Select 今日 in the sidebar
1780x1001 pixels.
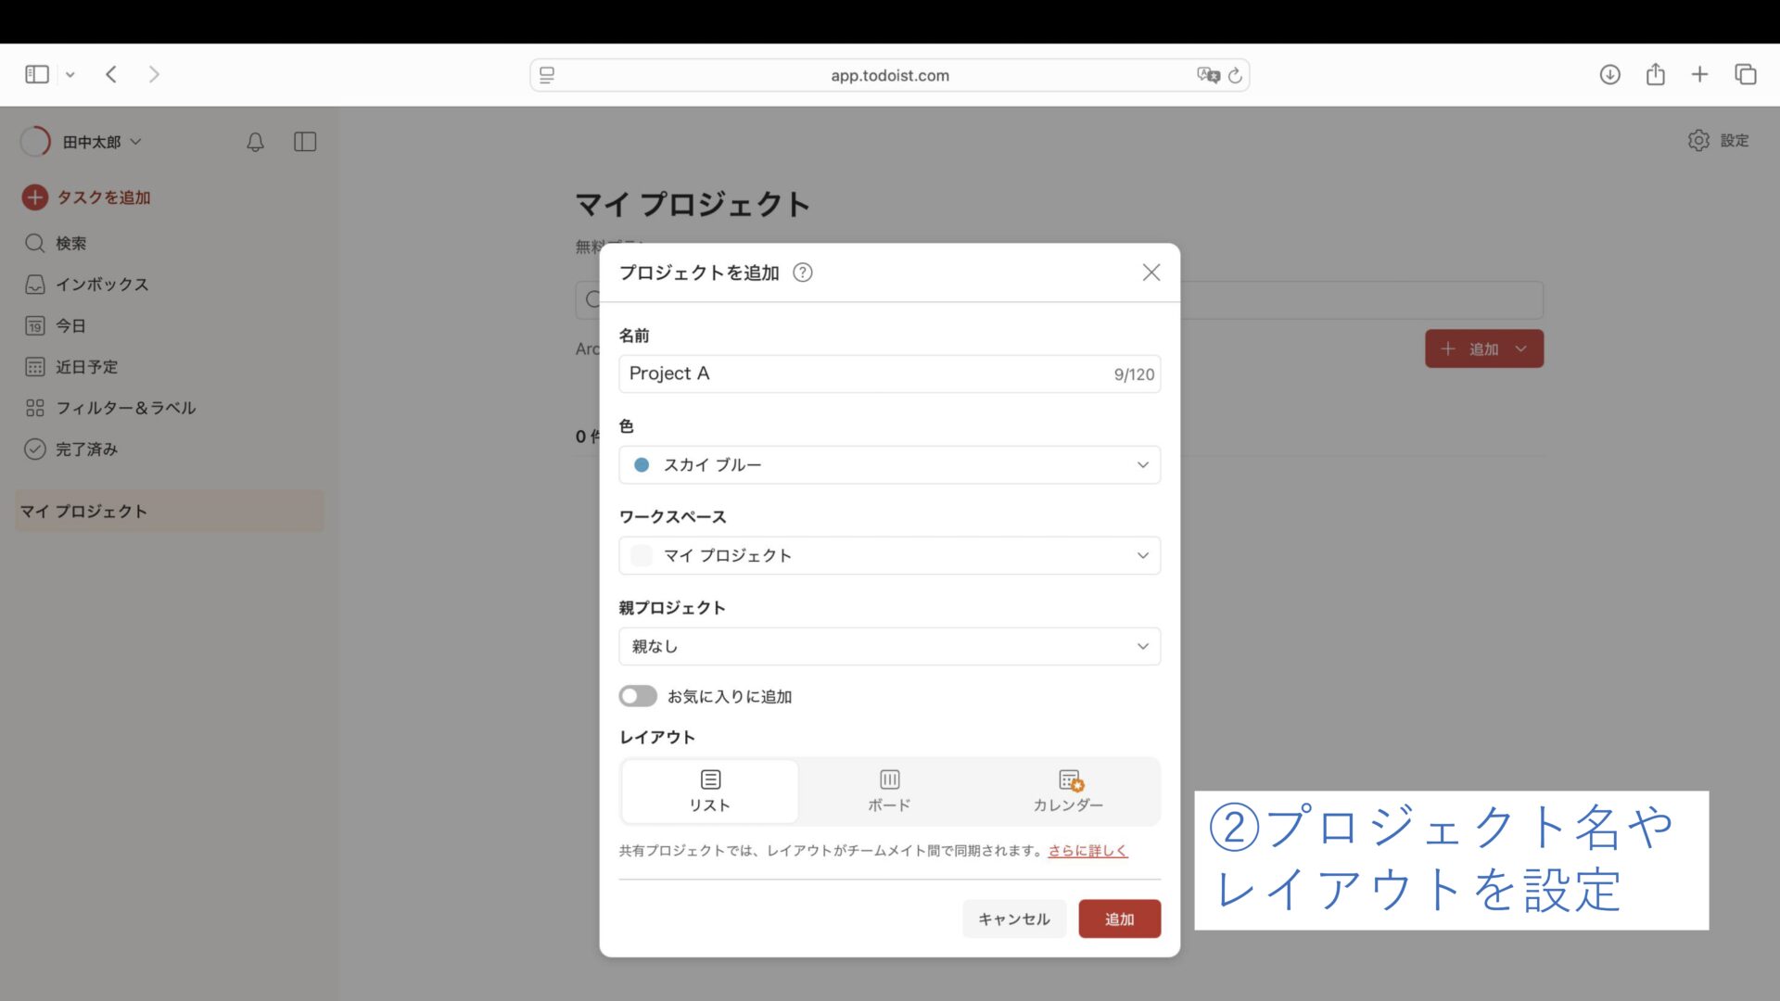coord(70,325)
